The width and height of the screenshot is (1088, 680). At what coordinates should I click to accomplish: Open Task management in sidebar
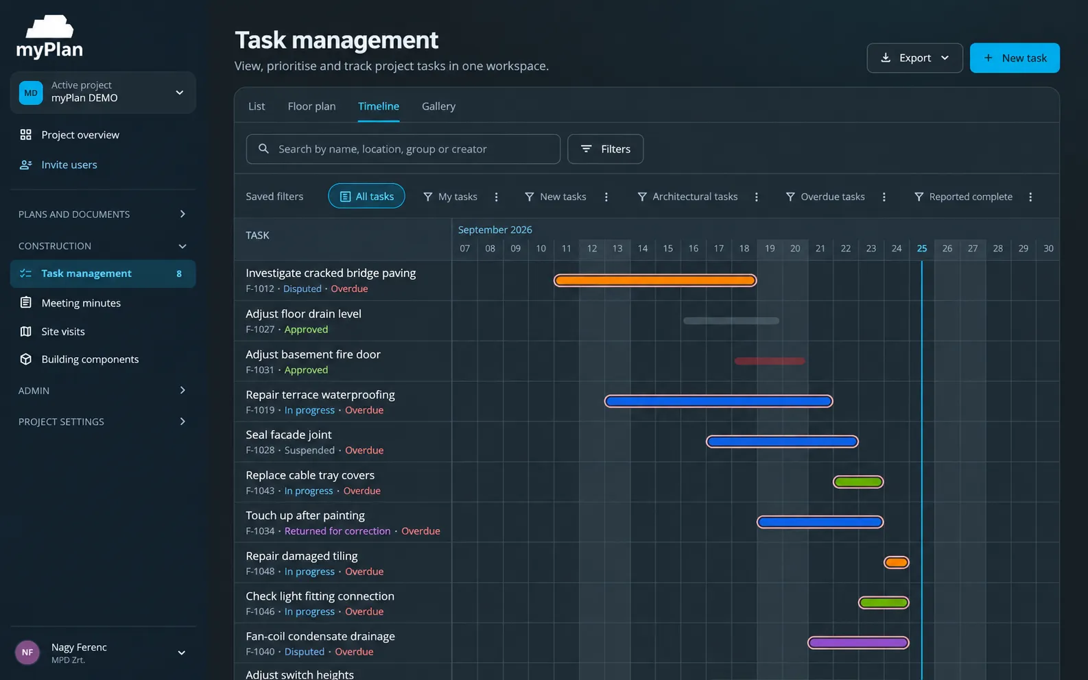[x=103, y=274]
